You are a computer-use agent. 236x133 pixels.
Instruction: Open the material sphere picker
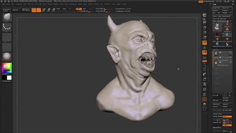point(7,57)
